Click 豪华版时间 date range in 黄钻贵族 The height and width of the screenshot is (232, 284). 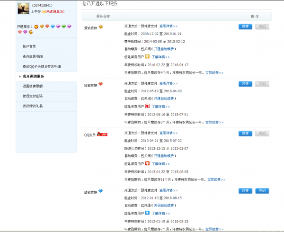[164, 42]
